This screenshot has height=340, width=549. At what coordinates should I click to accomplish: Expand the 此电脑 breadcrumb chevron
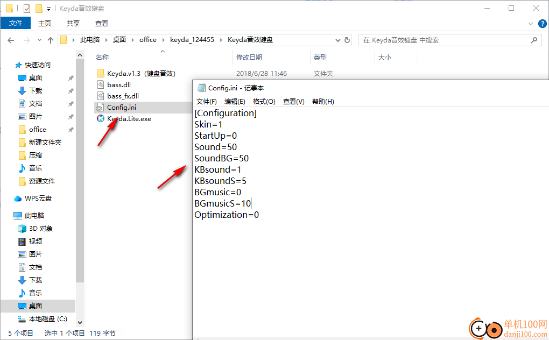(x=106, y=40)
